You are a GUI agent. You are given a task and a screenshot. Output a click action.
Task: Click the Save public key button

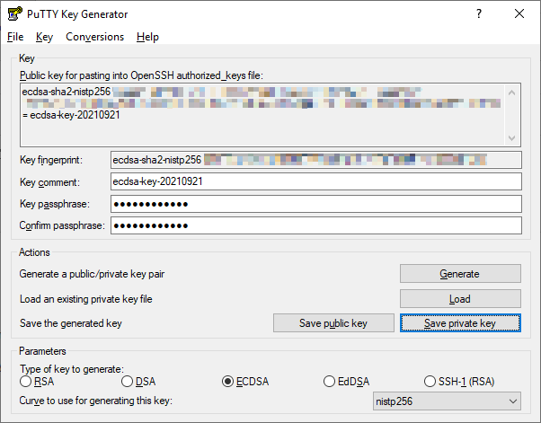point(333,323)
